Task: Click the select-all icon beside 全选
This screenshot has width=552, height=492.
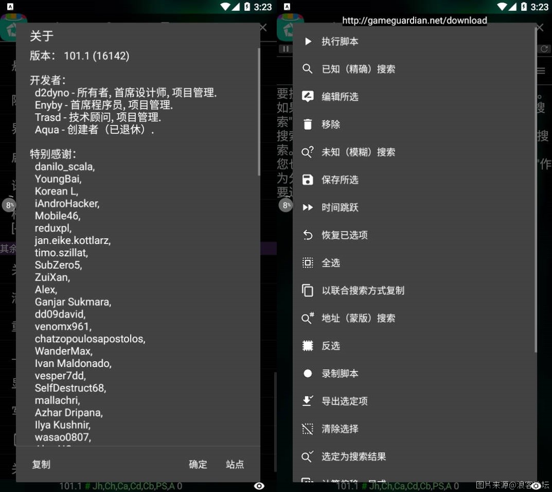Action: 308,263
